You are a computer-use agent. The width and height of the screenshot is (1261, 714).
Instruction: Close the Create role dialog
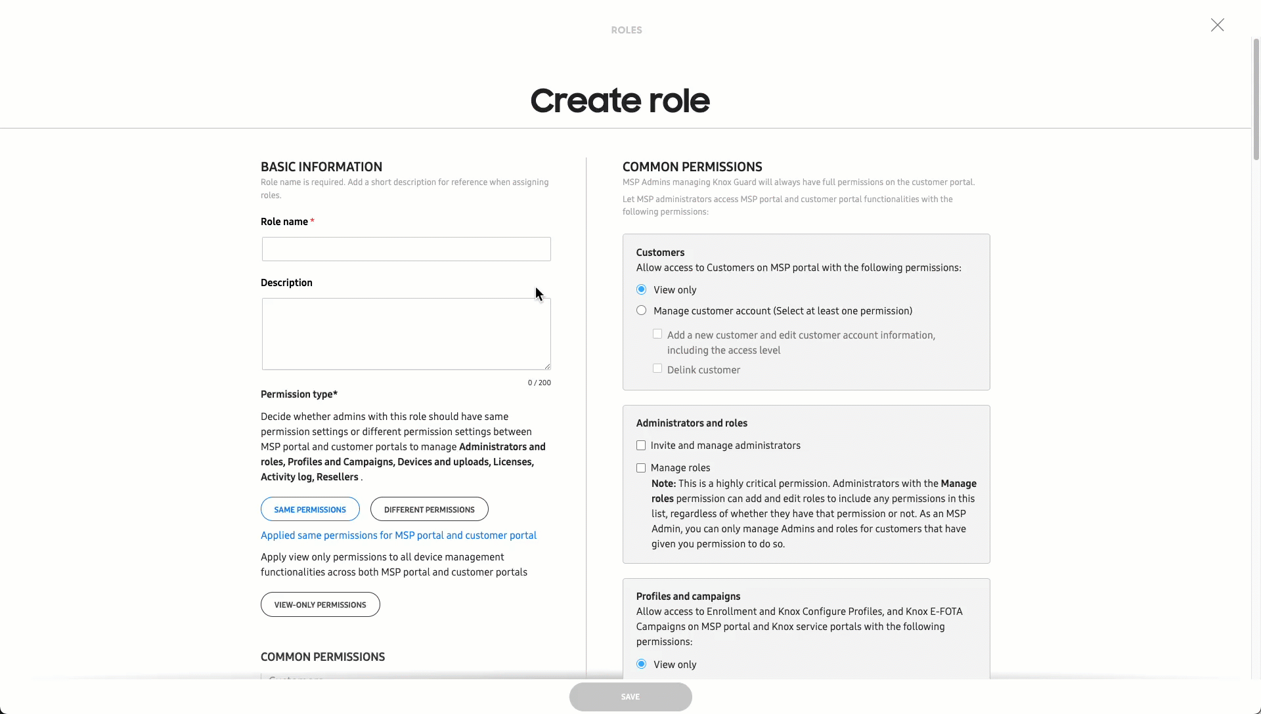coord(1217,25)
